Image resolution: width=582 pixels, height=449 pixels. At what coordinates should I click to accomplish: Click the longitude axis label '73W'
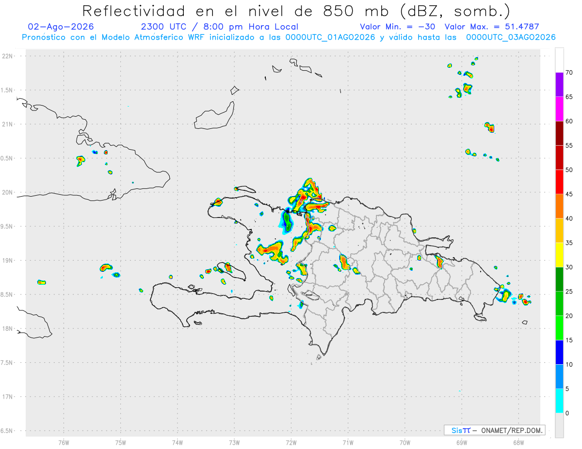coord(234,442)
